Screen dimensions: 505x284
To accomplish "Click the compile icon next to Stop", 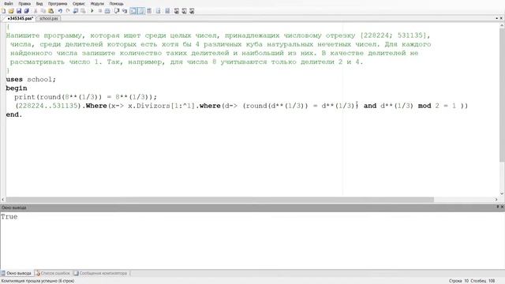I will 107,11.
